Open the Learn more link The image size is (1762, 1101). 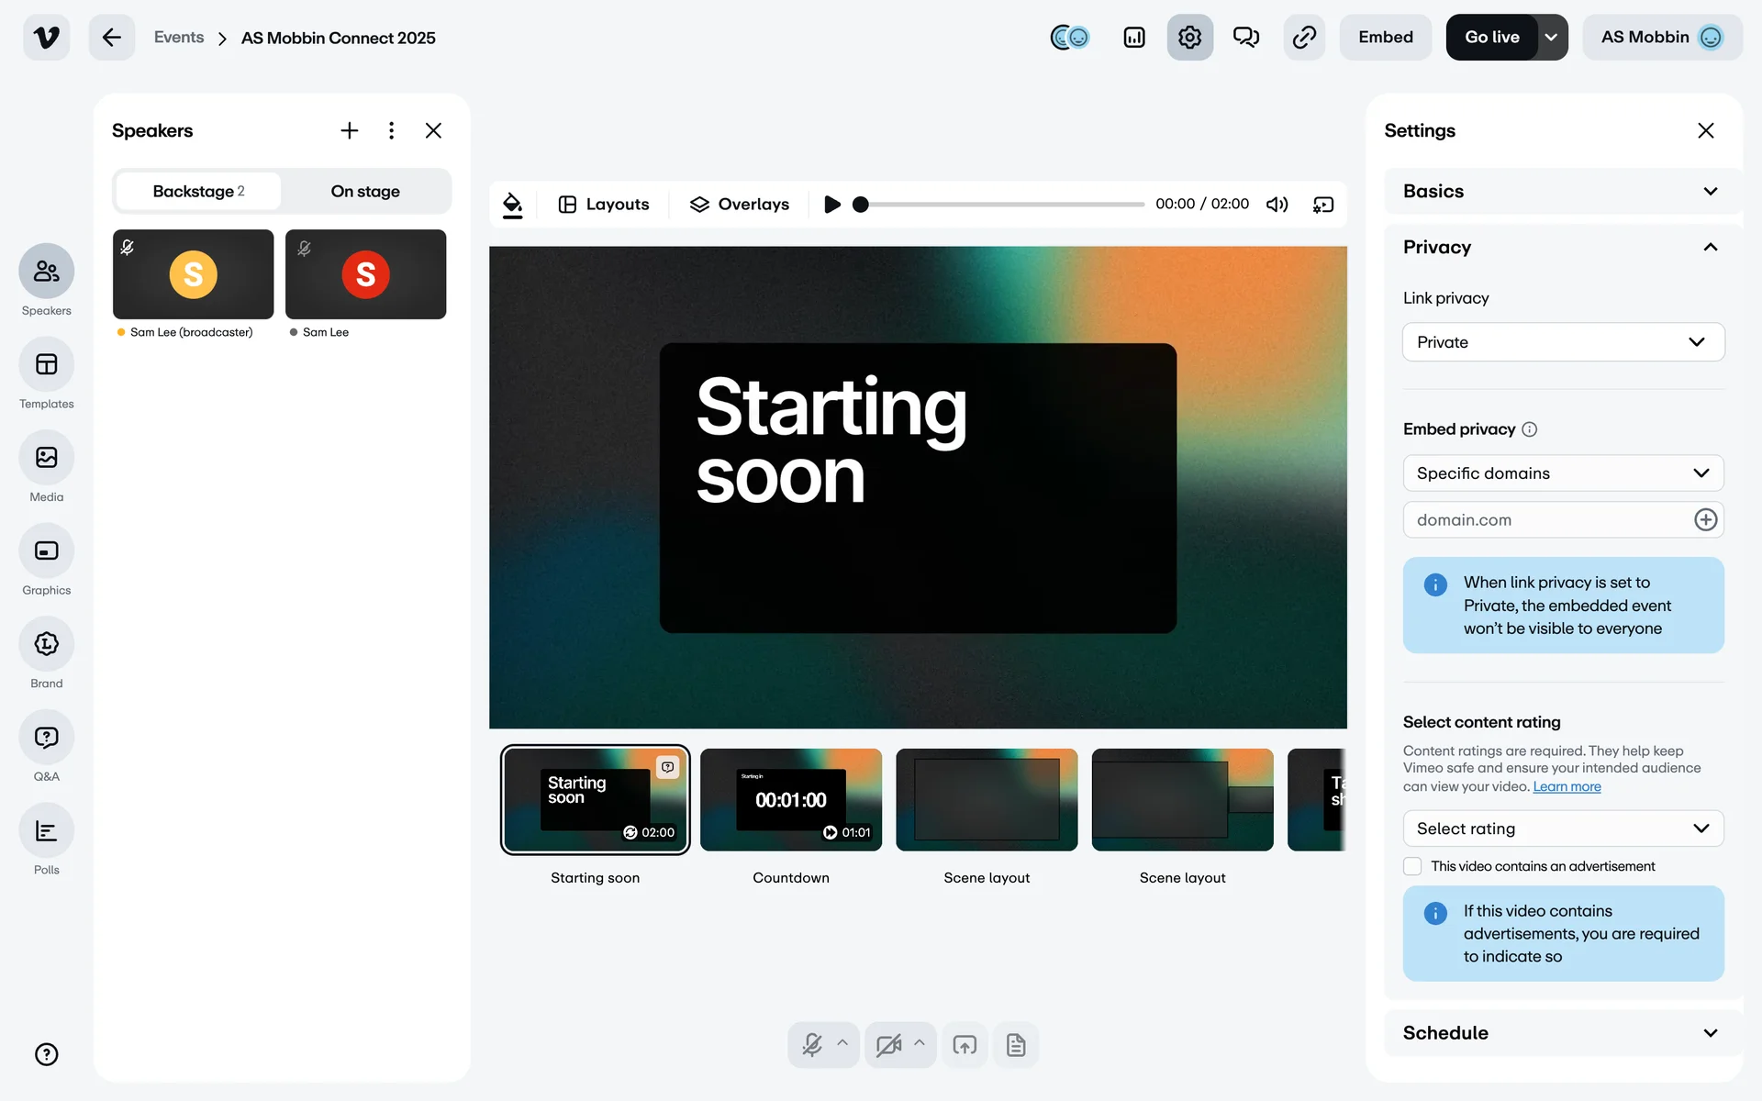[1567, 787]
